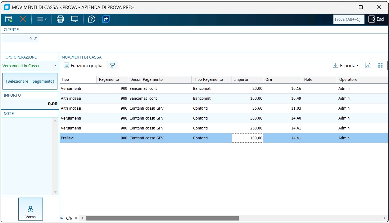Open help question mark icon
Viewport: 389px width, 223px height.
tap(92, 19)
